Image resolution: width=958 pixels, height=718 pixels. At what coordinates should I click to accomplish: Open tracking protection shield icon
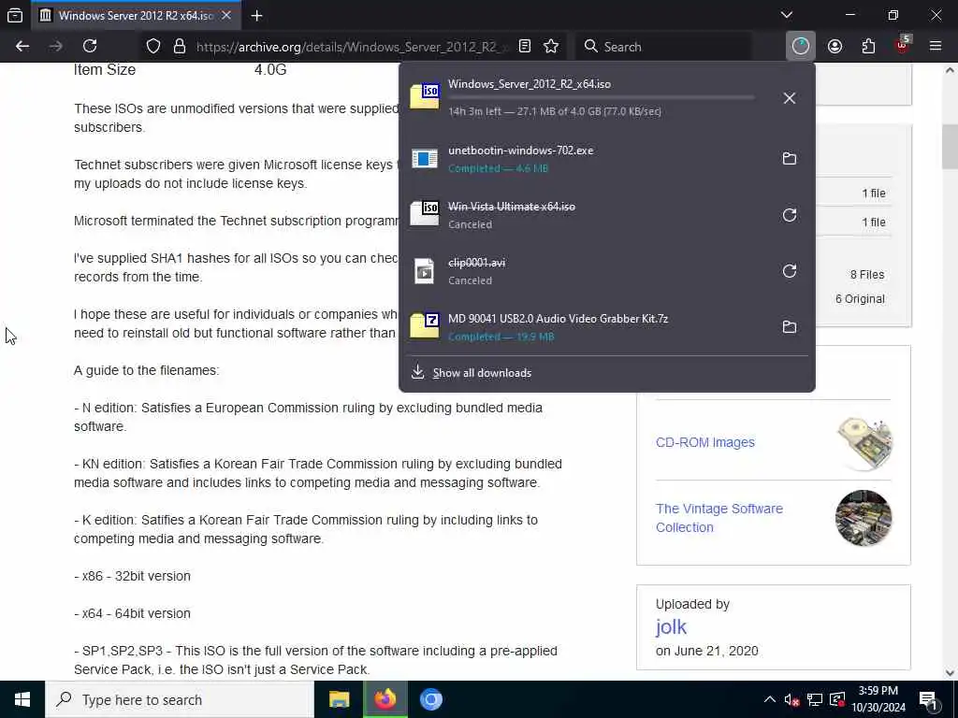tap(153, 47)
